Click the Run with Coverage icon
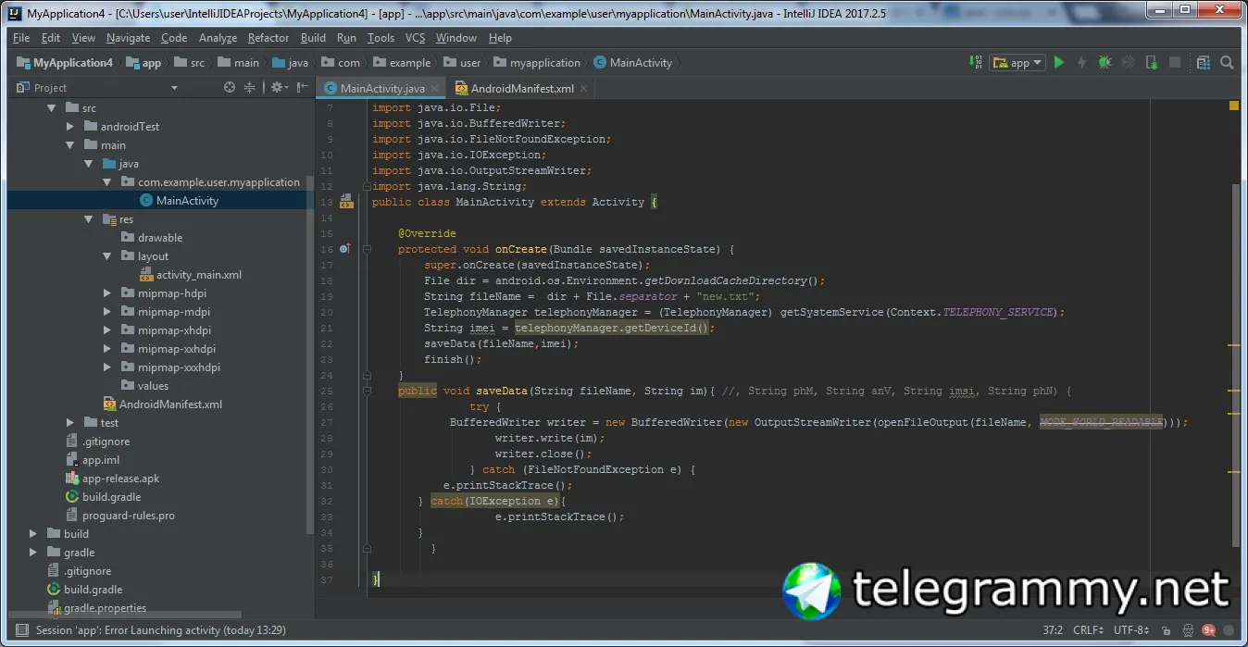The image size is (1248, 647). [x=1129, y=63]
